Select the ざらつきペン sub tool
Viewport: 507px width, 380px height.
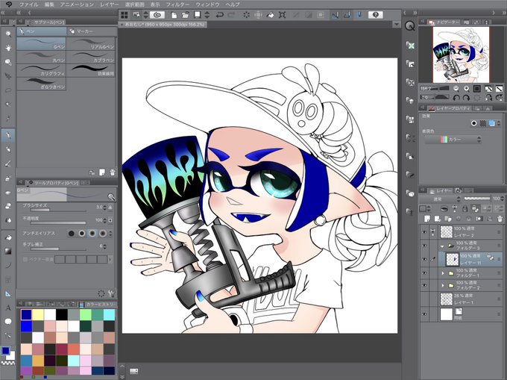[x=42, y=84]
